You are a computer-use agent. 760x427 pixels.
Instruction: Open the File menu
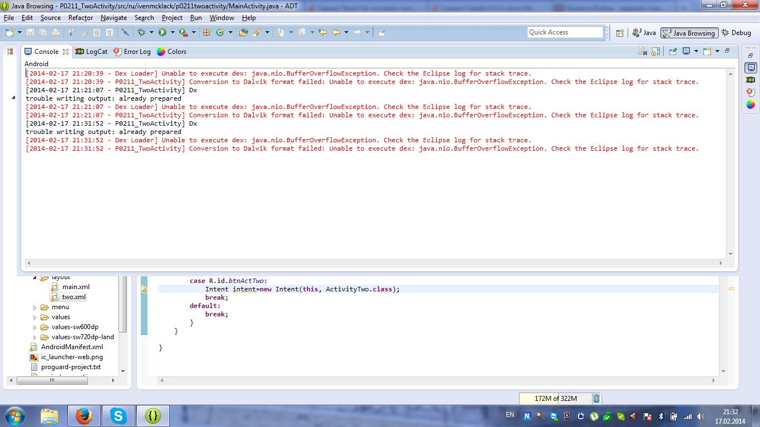(9, 18)
